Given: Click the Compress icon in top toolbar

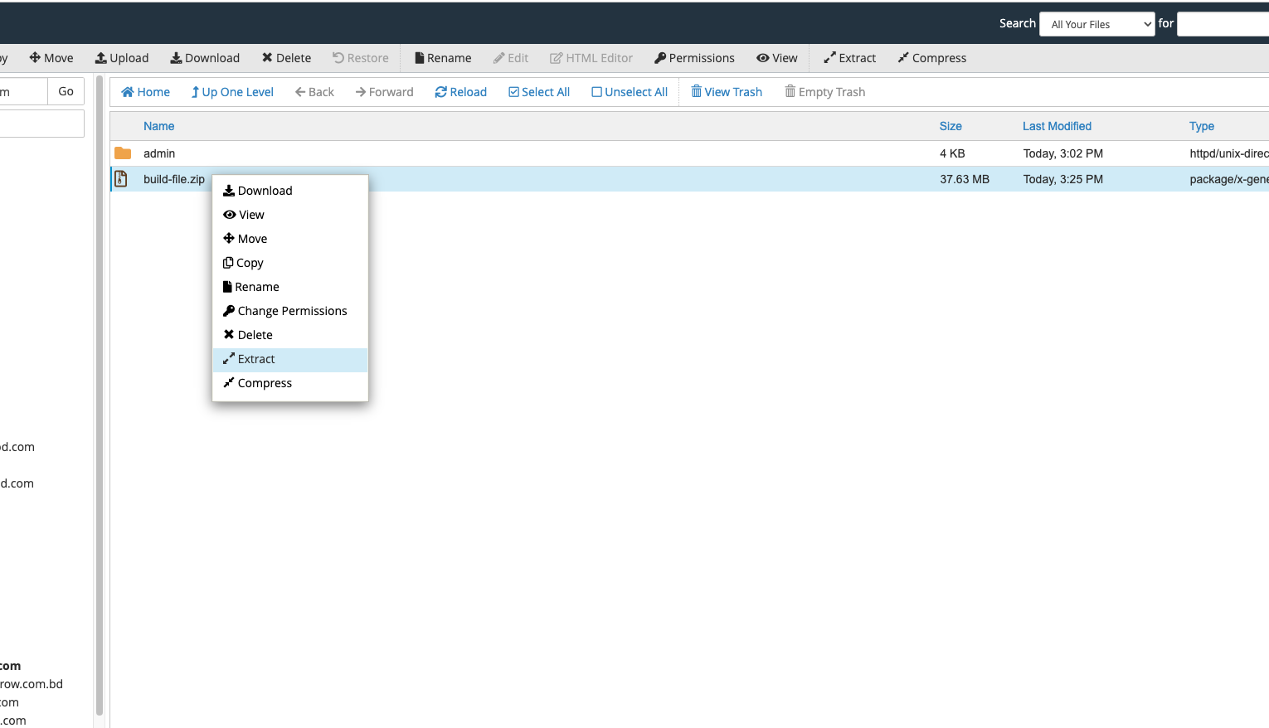Looking at the screenshot, I should (903, 58).
